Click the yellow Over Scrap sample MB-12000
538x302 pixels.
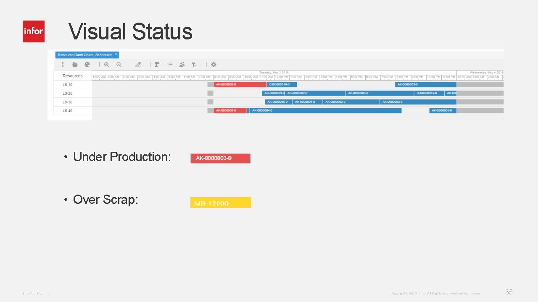pos(220,203)
